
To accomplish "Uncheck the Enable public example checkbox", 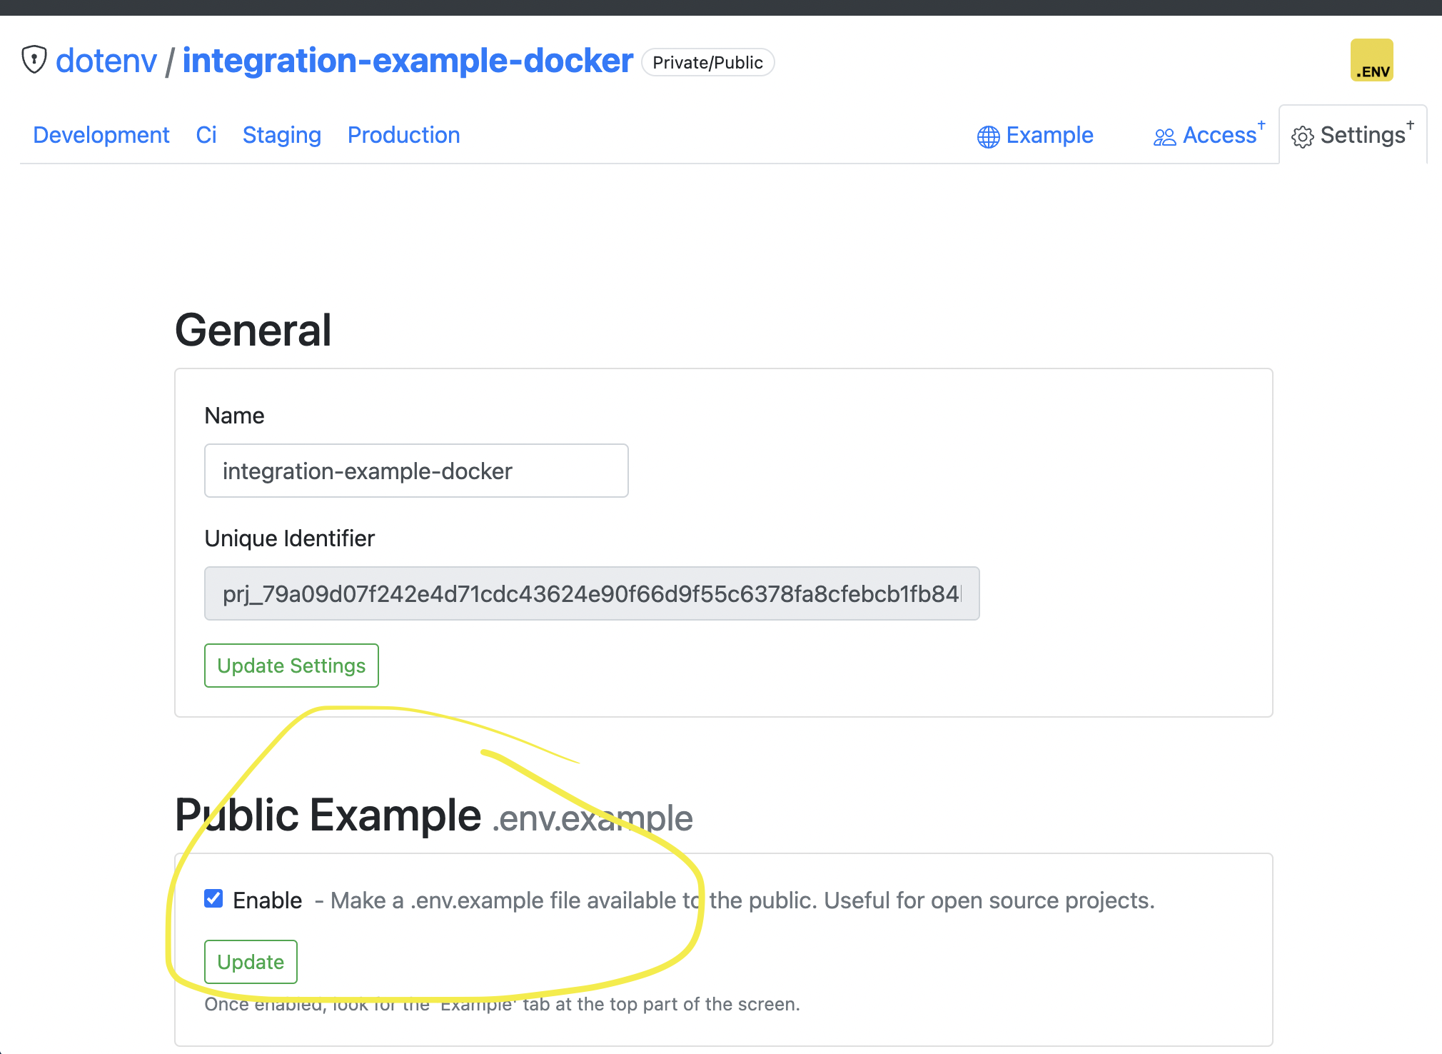I will (x=213, y=898).
